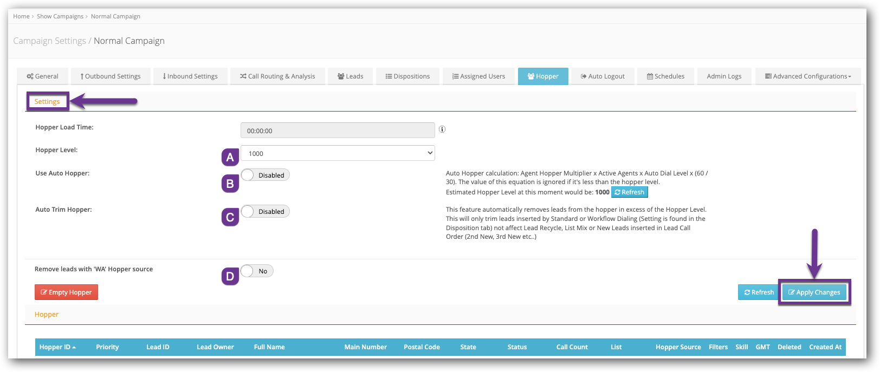Click the 'Hopper Level:' label

(x=56, y=150)
